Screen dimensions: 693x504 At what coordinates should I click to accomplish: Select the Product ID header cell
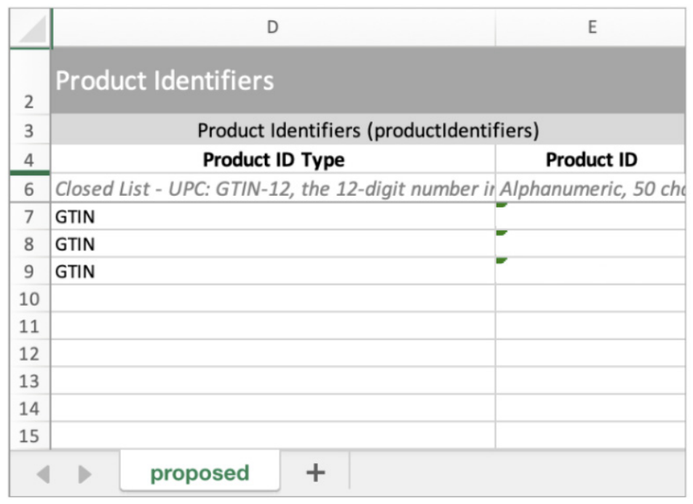591,160
